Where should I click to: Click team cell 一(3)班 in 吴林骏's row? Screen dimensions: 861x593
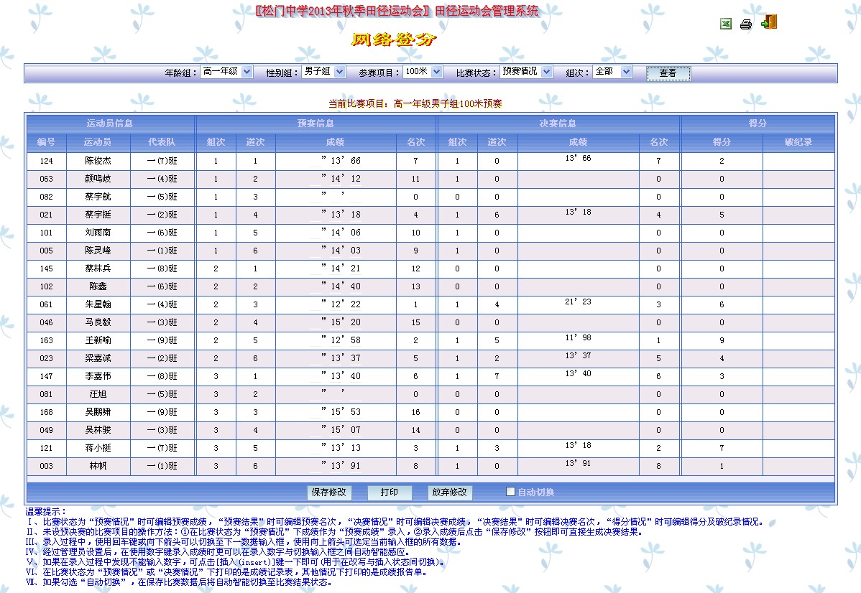pyautogui.click(x=162, y=430)
